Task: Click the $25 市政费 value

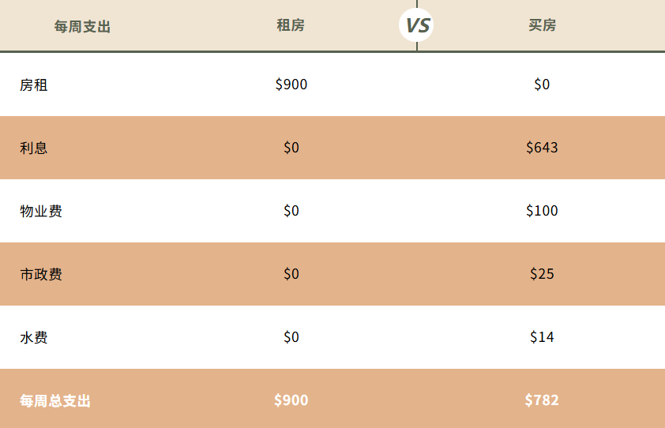Action: [x=542, y=274]
